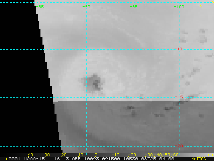Click the -100 longitude label
The width and height of the screenshot is (214, 161).
[x=180, y=6]
